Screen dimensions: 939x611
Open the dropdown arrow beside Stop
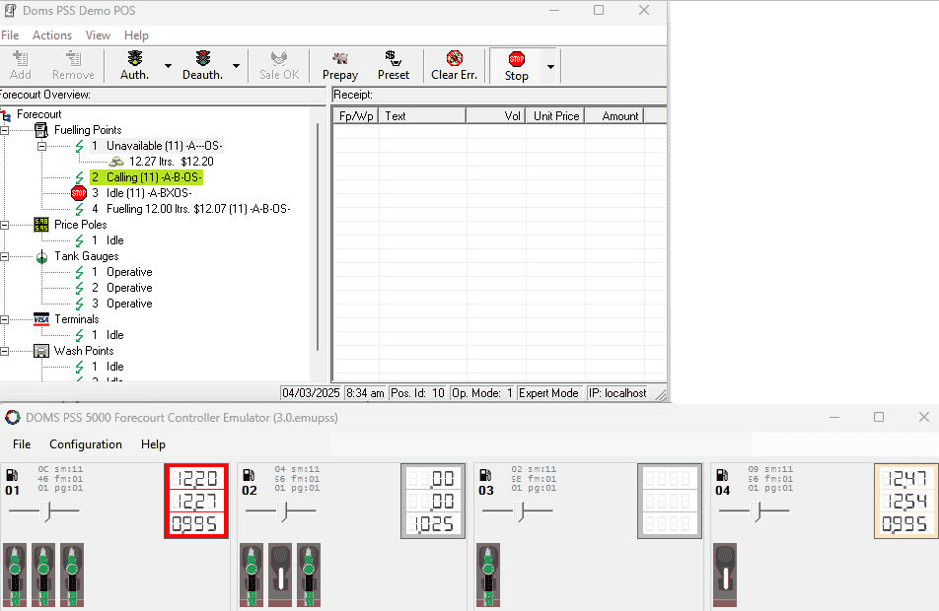(x=550, y=67)
